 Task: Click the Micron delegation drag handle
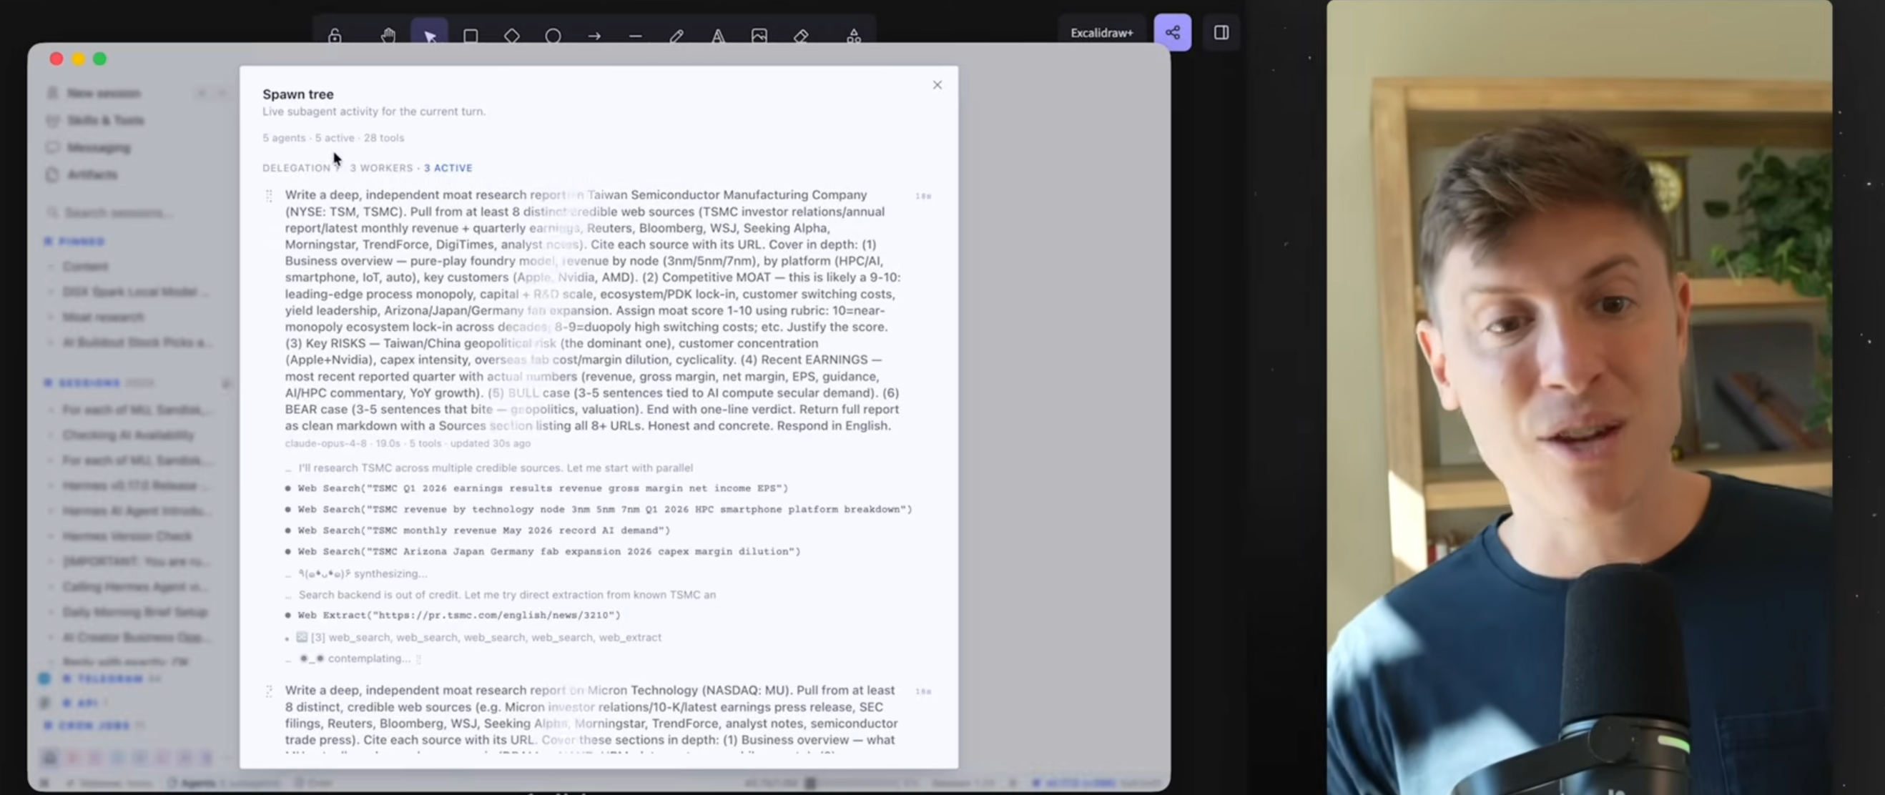click(269, 691)
